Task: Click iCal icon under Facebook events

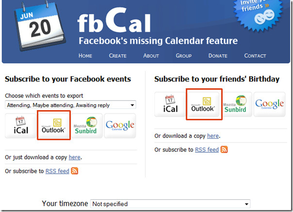Action: click(20, 126)
